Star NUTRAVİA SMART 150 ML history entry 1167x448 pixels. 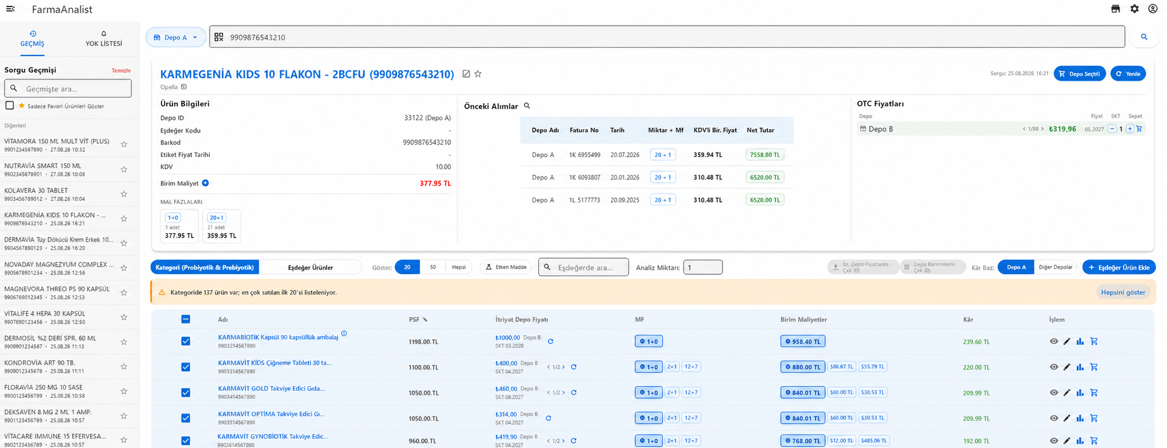pyautogui.click(x=123, y=170)
